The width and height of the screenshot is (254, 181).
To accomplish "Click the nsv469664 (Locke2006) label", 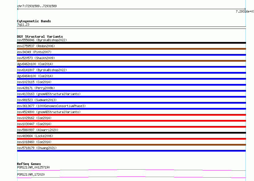I will click(35, 136).
